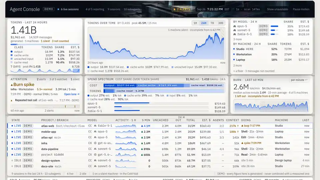Viewport: 320px width, 180px height.
Task: Expand 3 more models list
Action: (x=238, y=39)
